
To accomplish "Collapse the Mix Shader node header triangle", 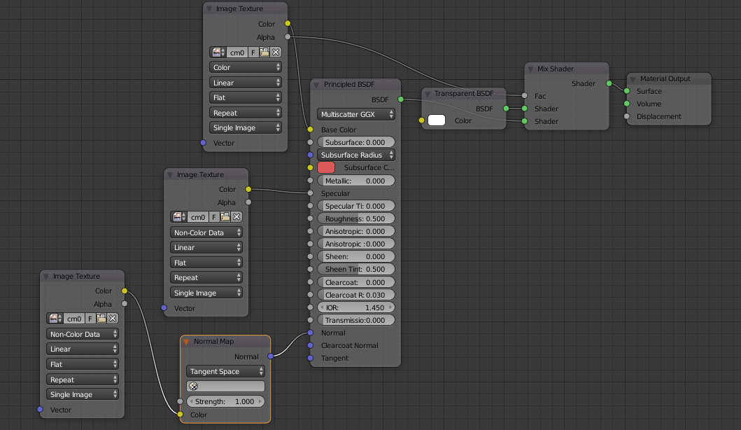I will [530, 69].
